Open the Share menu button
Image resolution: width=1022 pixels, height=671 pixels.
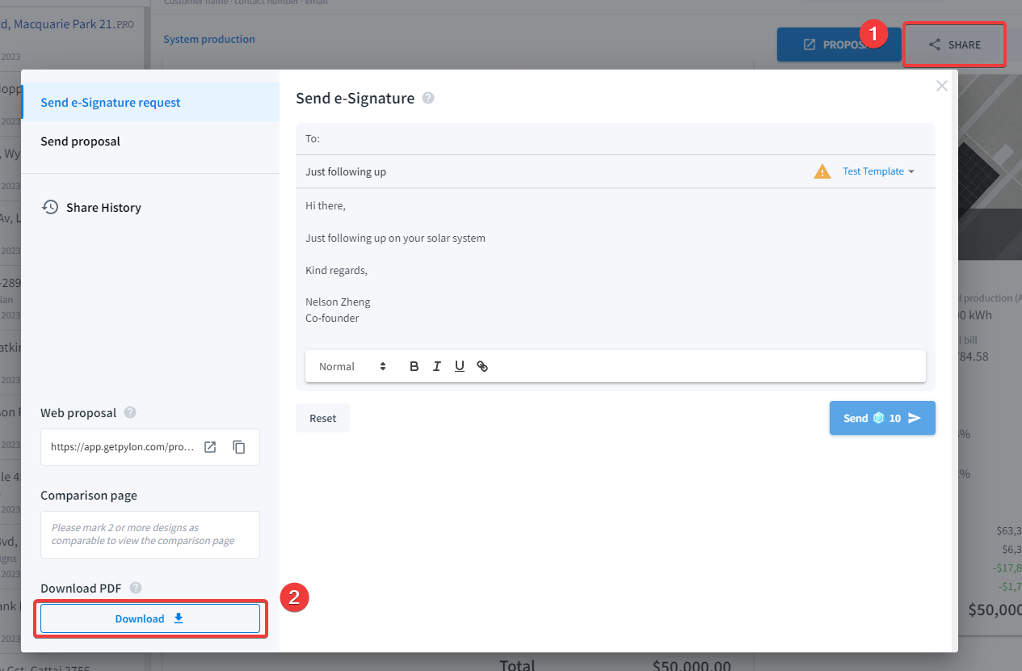tap(954, 44)
